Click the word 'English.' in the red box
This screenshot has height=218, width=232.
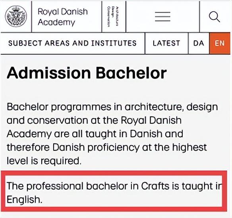25,199
